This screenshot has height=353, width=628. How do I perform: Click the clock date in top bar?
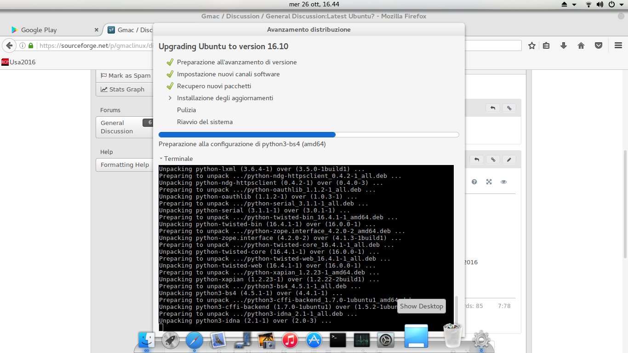click(x=314, y=4)
